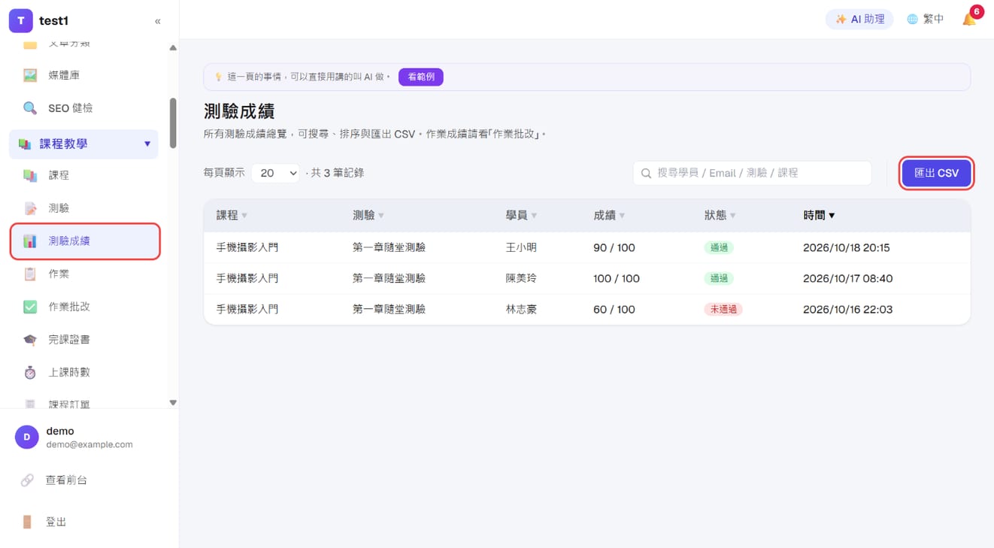Open notifications via the bell icon
The width and height of the screenshot is (994, 548).
[x=969, y=20]
